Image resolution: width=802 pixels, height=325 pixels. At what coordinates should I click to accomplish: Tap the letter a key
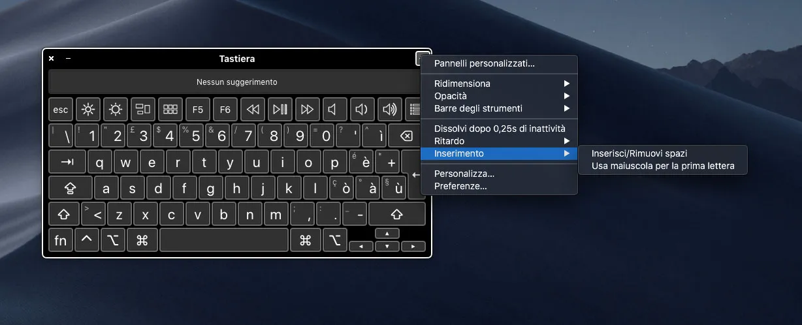[106, 188]
